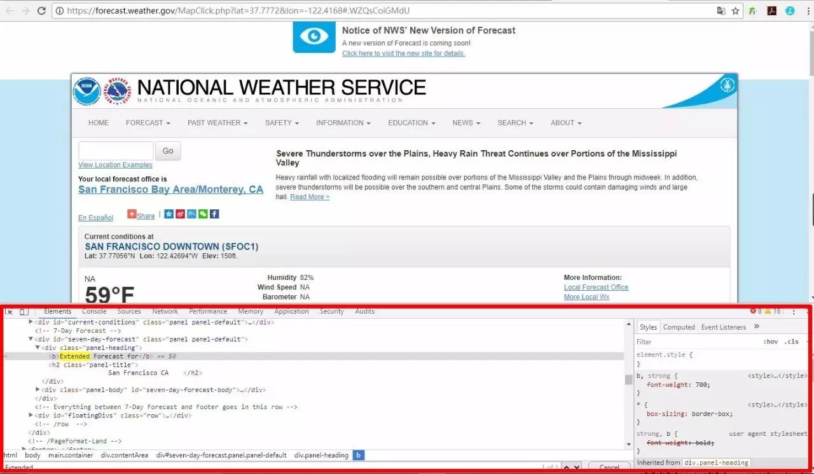Click the Share plus icon
This screenshot has height=474, width=814.
(132, 214)
